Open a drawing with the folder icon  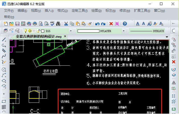click(11, 24)
